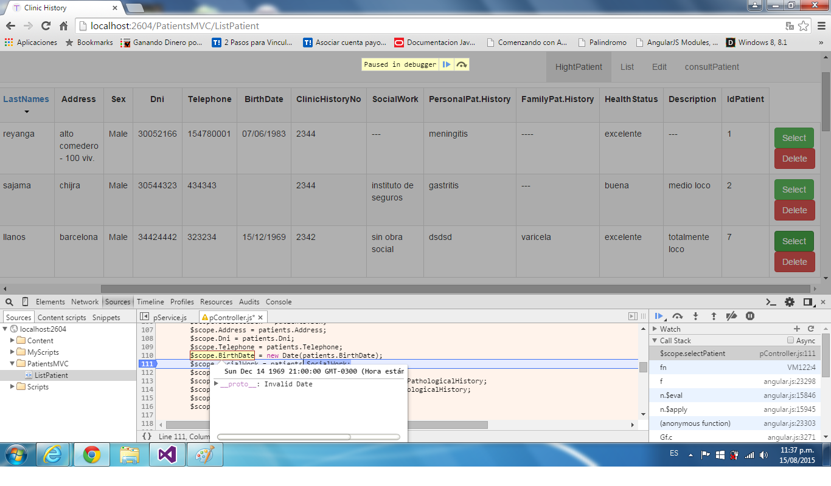Expand the Content folder
The image size is (831, 486).
pos(12,341)
